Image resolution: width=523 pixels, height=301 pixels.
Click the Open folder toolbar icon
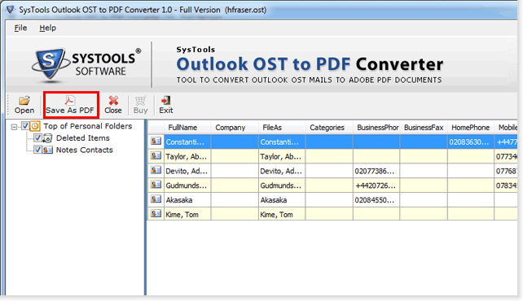[x=24, y=100]
